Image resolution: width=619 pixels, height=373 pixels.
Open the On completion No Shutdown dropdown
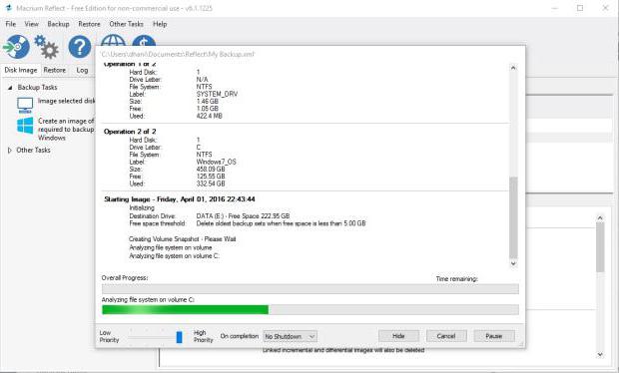[x=290, y=336]
